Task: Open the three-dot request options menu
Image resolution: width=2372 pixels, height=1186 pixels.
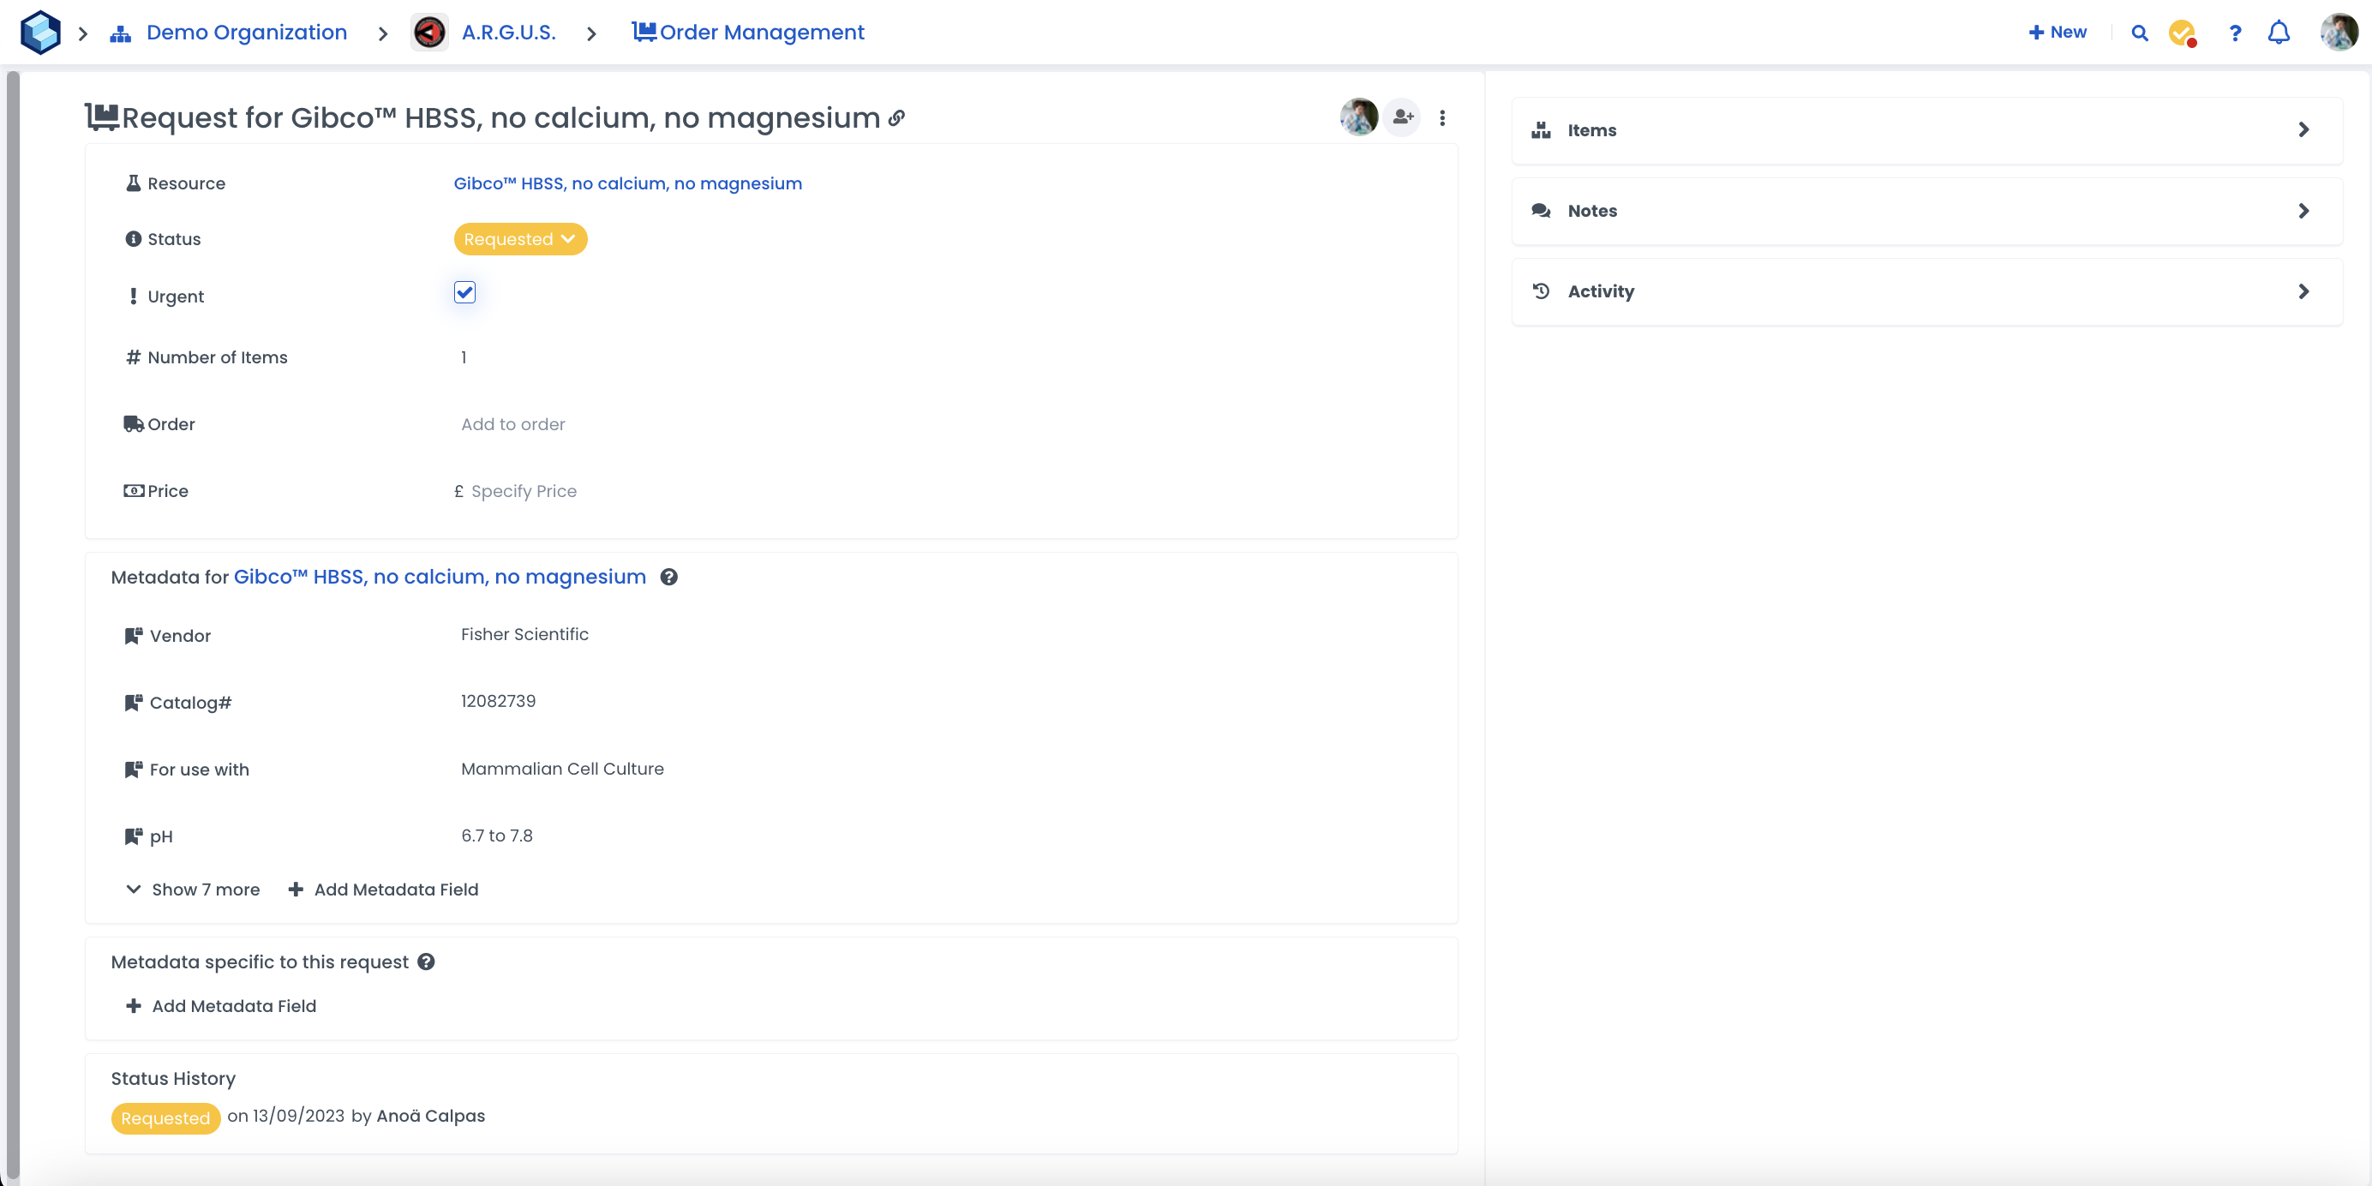Action: pyautogui.click(x=1442, y=118)
